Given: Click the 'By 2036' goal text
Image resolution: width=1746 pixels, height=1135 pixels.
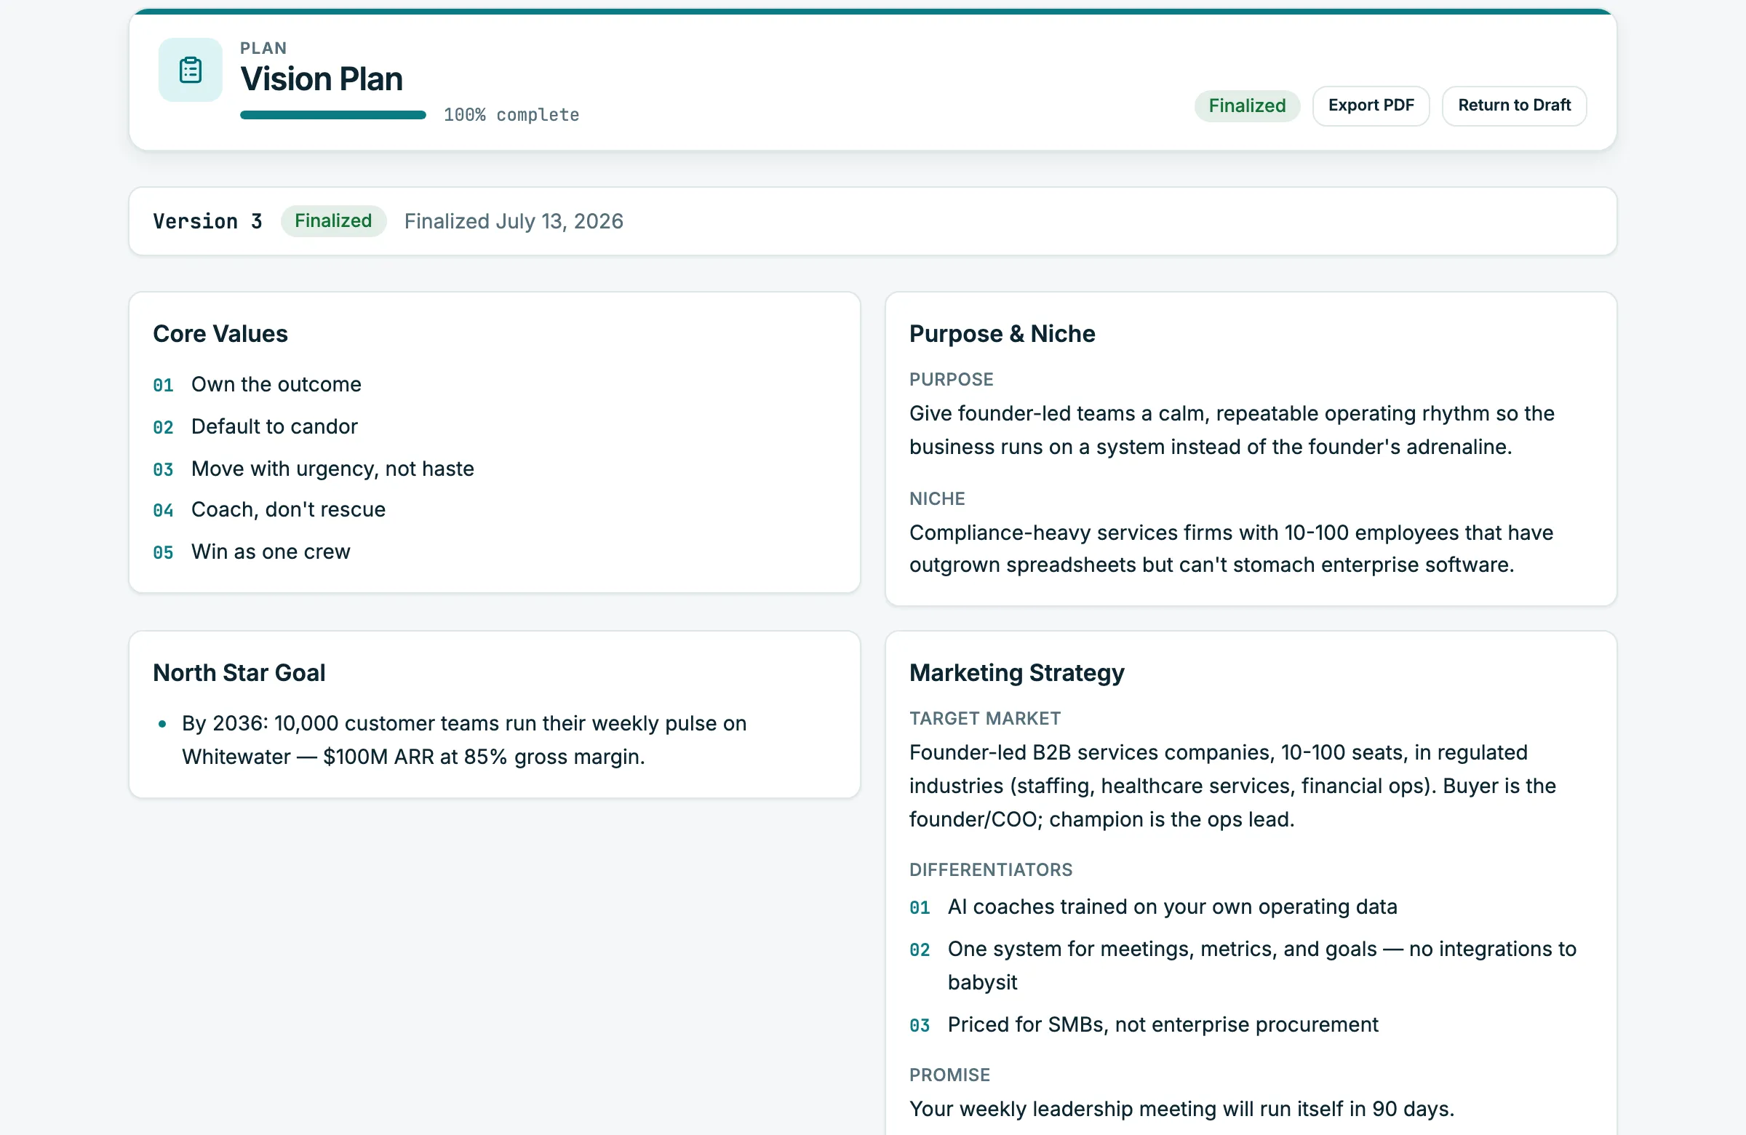Looking at the screenshot, I should click(x=464, y=739).
